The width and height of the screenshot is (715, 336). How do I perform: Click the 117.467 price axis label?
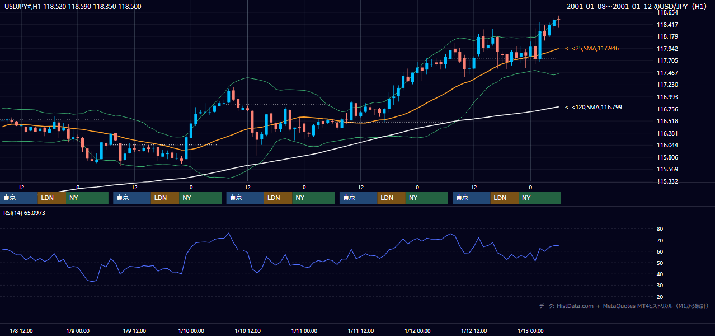point(667,73)
